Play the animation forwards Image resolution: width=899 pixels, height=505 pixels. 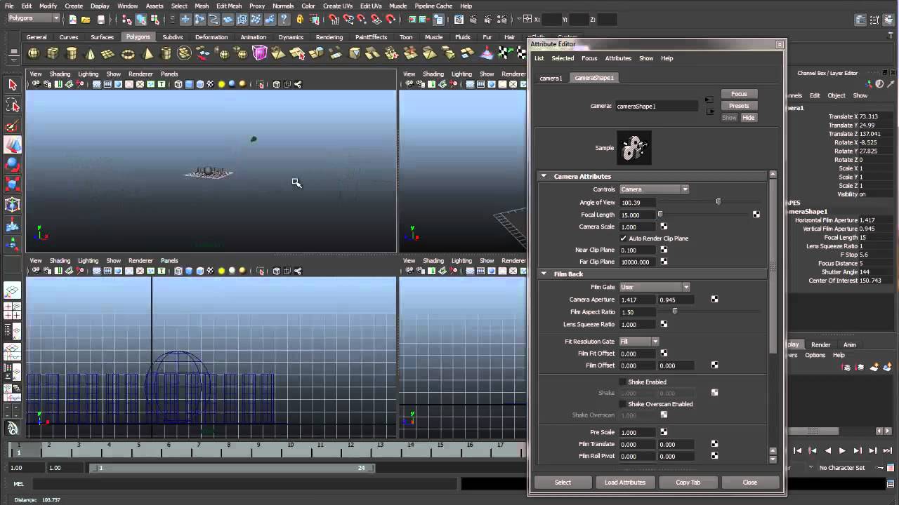tap(842, 451)
